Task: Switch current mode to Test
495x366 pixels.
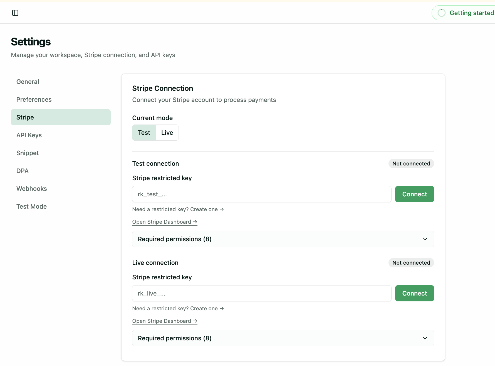Action: (144, 133)
